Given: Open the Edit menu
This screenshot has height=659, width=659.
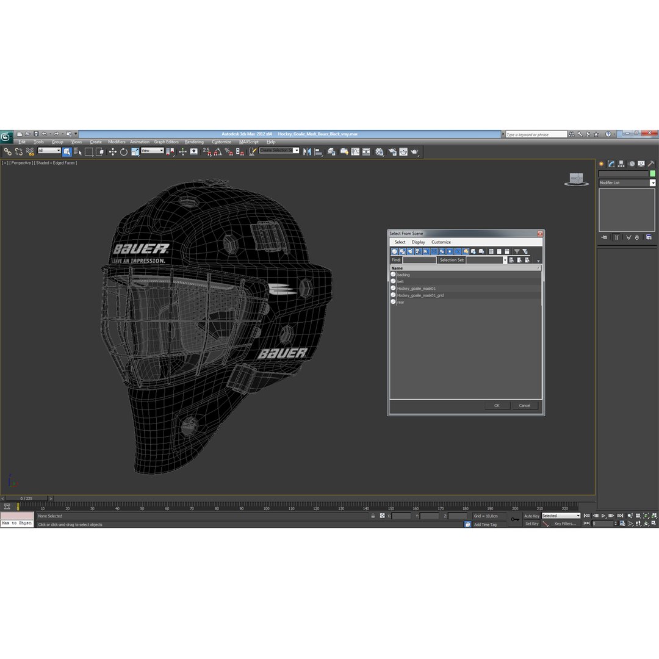Looking at the screenshot, I should coord(22,142).
